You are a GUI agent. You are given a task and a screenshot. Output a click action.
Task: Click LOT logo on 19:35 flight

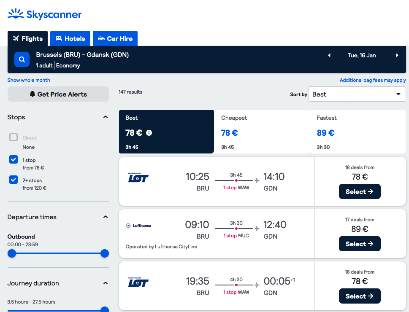tap(138, 282)
